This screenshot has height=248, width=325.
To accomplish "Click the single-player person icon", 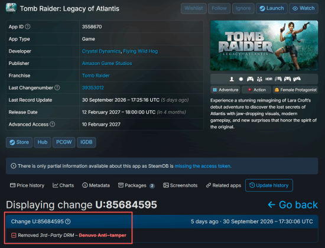I will pyautogui.click(x=232, y=79).
